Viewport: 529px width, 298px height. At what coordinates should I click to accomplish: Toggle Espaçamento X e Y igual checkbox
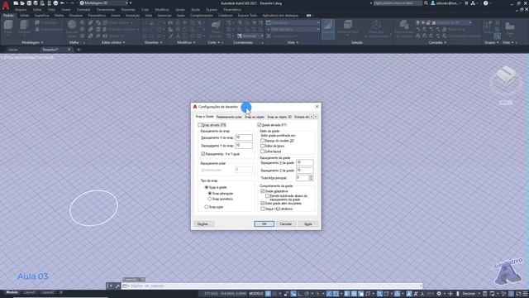pos(203,154)
